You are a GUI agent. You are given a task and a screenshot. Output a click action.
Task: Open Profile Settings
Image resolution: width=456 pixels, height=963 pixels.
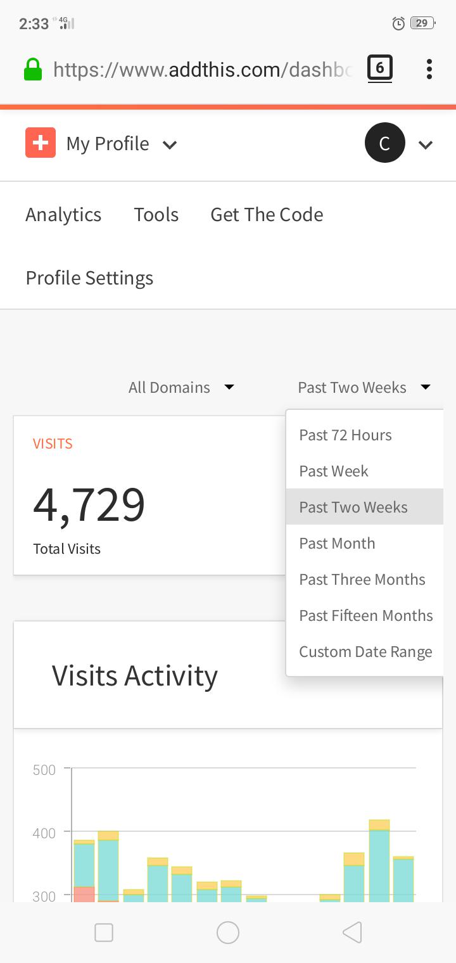89,278
